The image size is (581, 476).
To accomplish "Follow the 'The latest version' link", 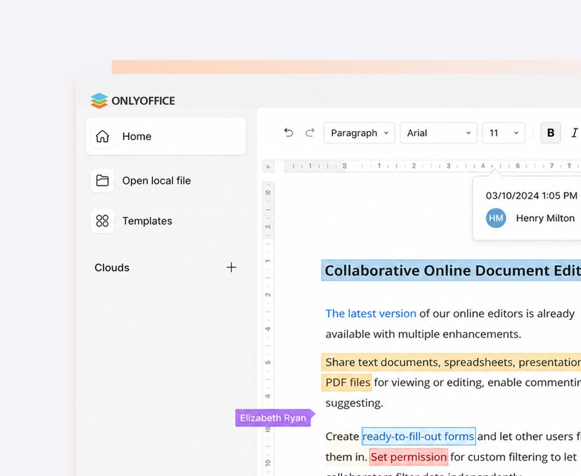I will 371,313.
